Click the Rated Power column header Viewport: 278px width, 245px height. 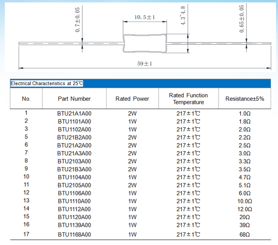coord(132,99)
